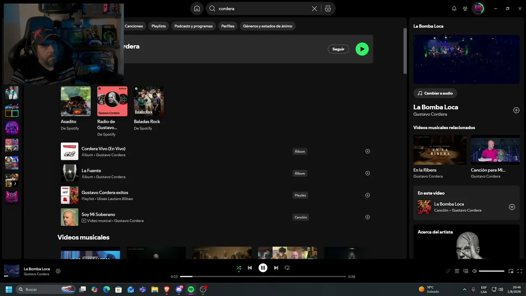Adjust the Spotify volume slider
Viewport: 526px width, 296px height.
pos(491,271)
